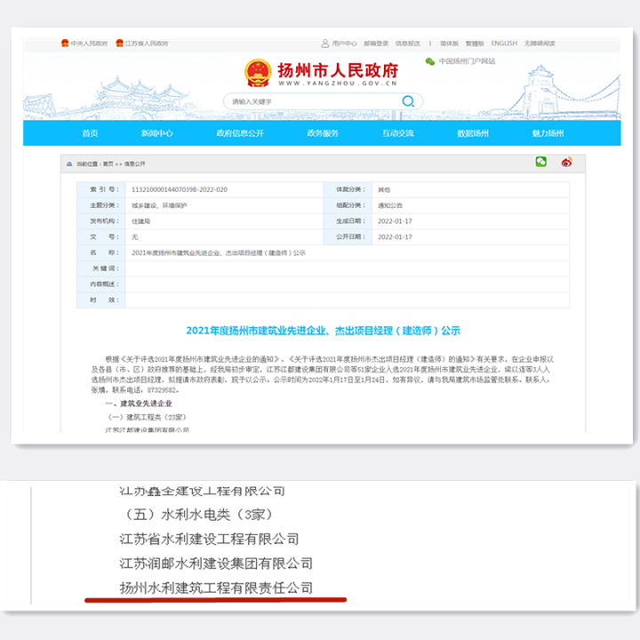Go to 政府信息公开 section
640x640 pixels.
coord(240,133)
